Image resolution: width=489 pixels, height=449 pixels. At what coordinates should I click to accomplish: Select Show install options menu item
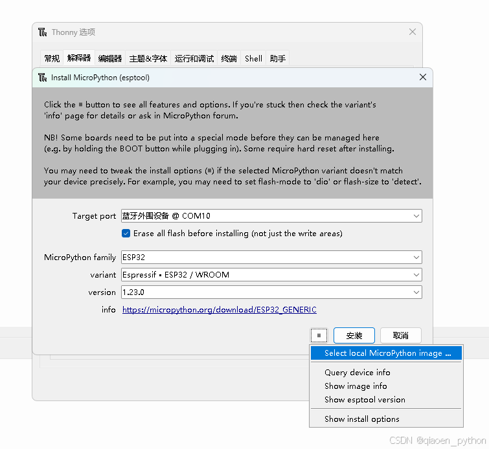click(386, 419)
